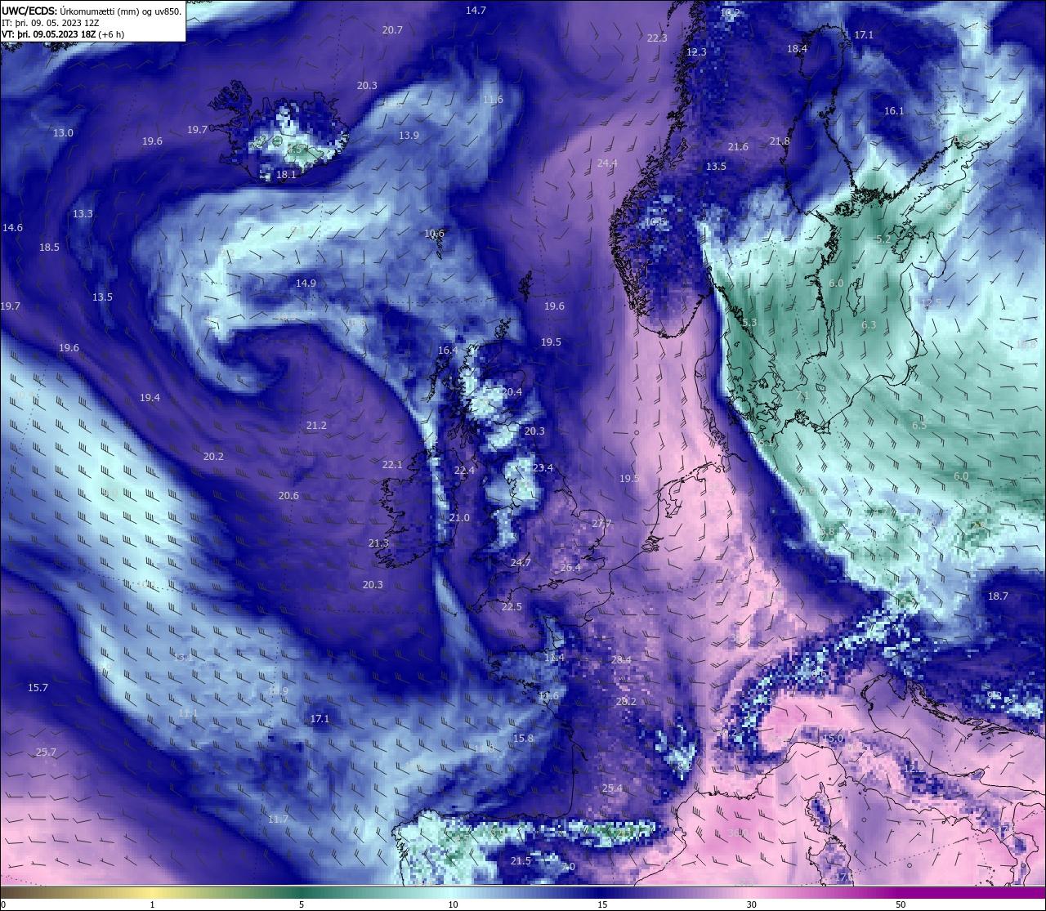Click the map value '25.4' over southern France
The width and height of the screenshot is (1046, 911).
[x=612, y=789]
